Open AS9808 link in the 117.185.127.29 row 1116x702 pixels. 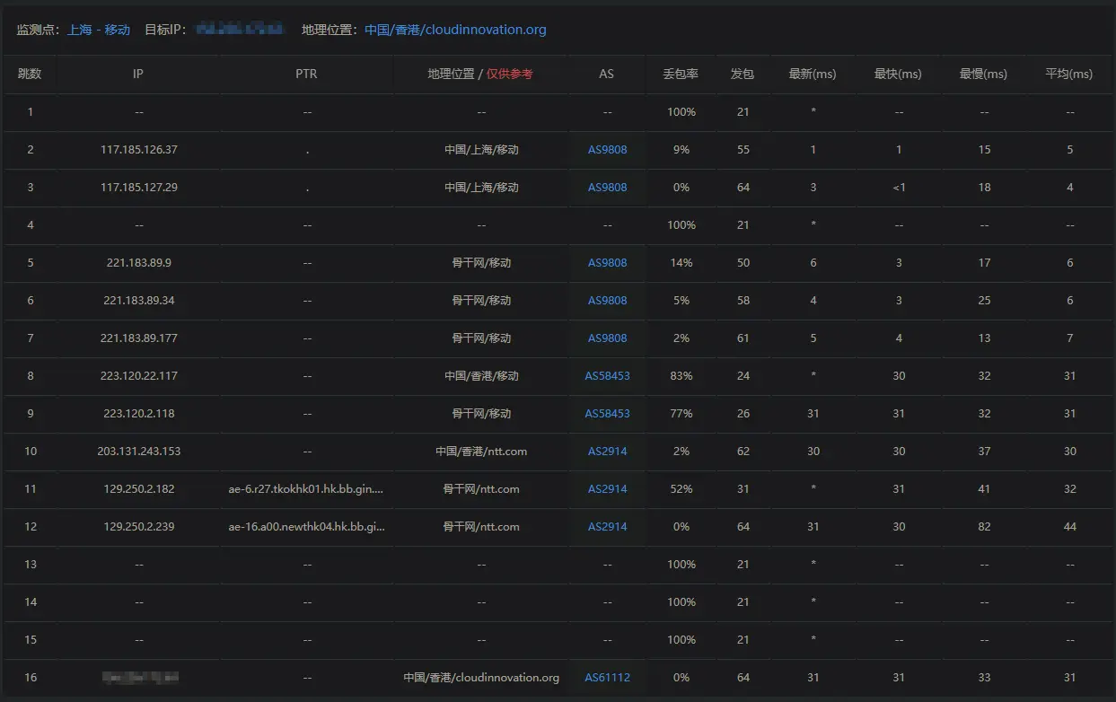coord(607,188)
